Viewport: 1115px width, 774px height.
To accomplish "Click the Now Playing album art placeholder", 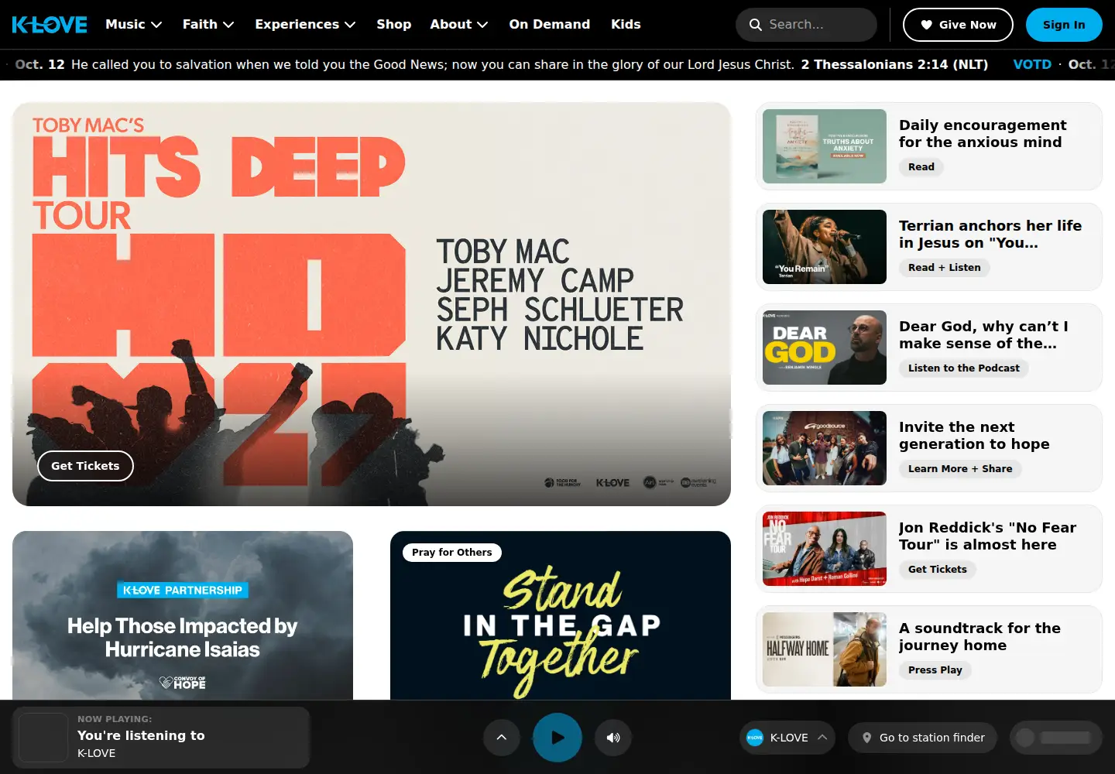I will [43, 738].
